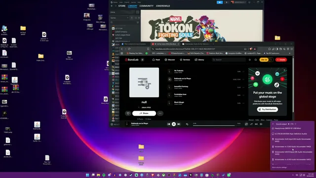316x178 pixels.
Task: Select Headphones output device
Action: tap(292, 129)
